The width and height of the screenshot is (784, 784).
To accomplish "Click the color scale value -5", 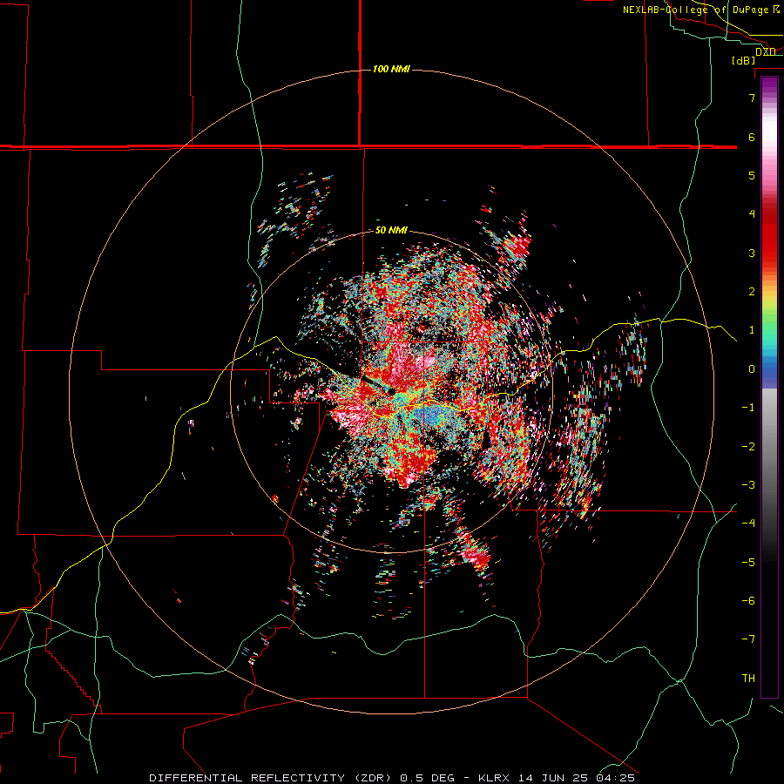I will point(748,563).
